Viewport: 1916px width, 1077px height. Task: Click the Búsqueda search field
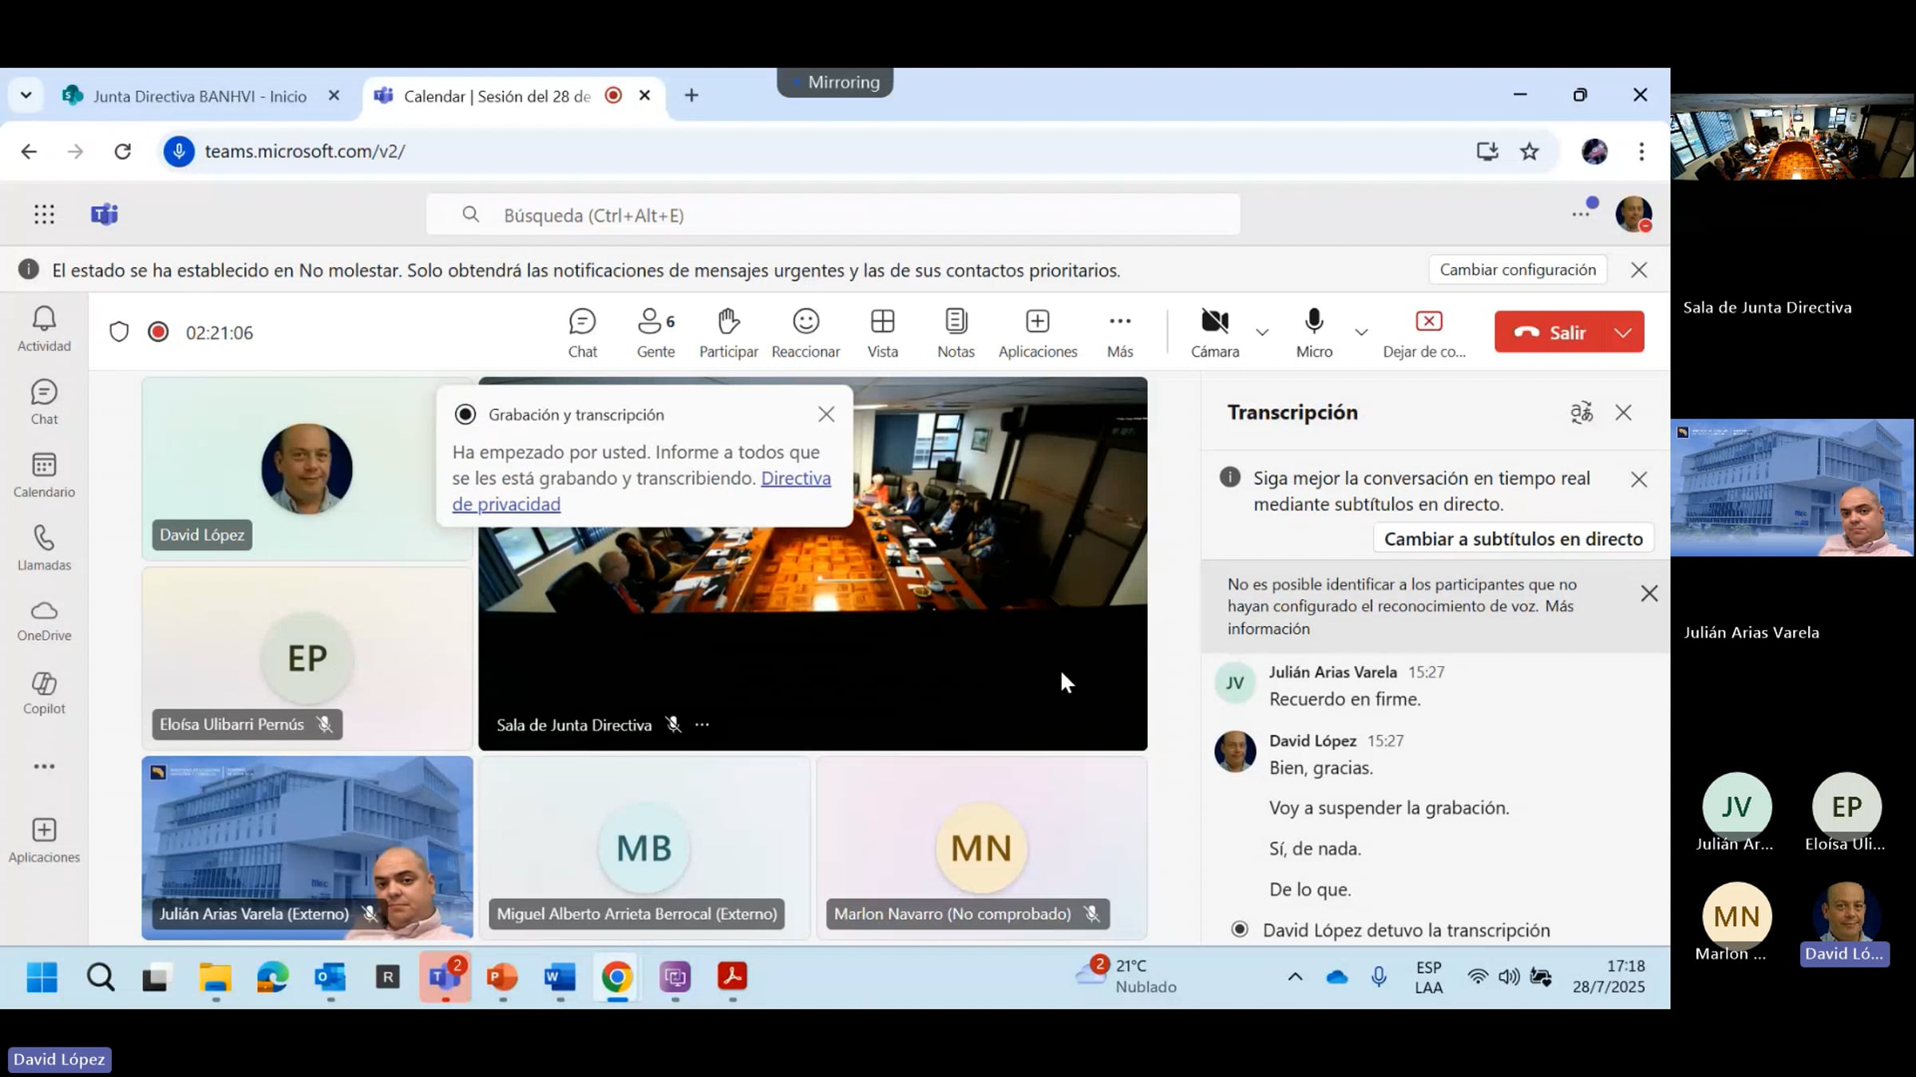(x=833, y=215)
